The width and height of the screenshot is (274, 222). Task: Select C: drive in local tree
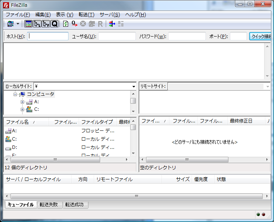pyautogui.click(x=37, y=109)
